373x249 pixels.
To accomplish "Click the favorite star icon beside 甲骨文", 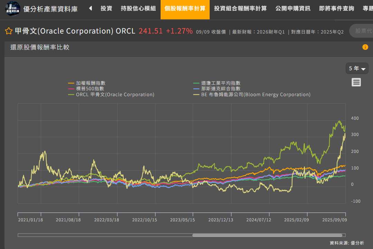I will click(9, 31).
